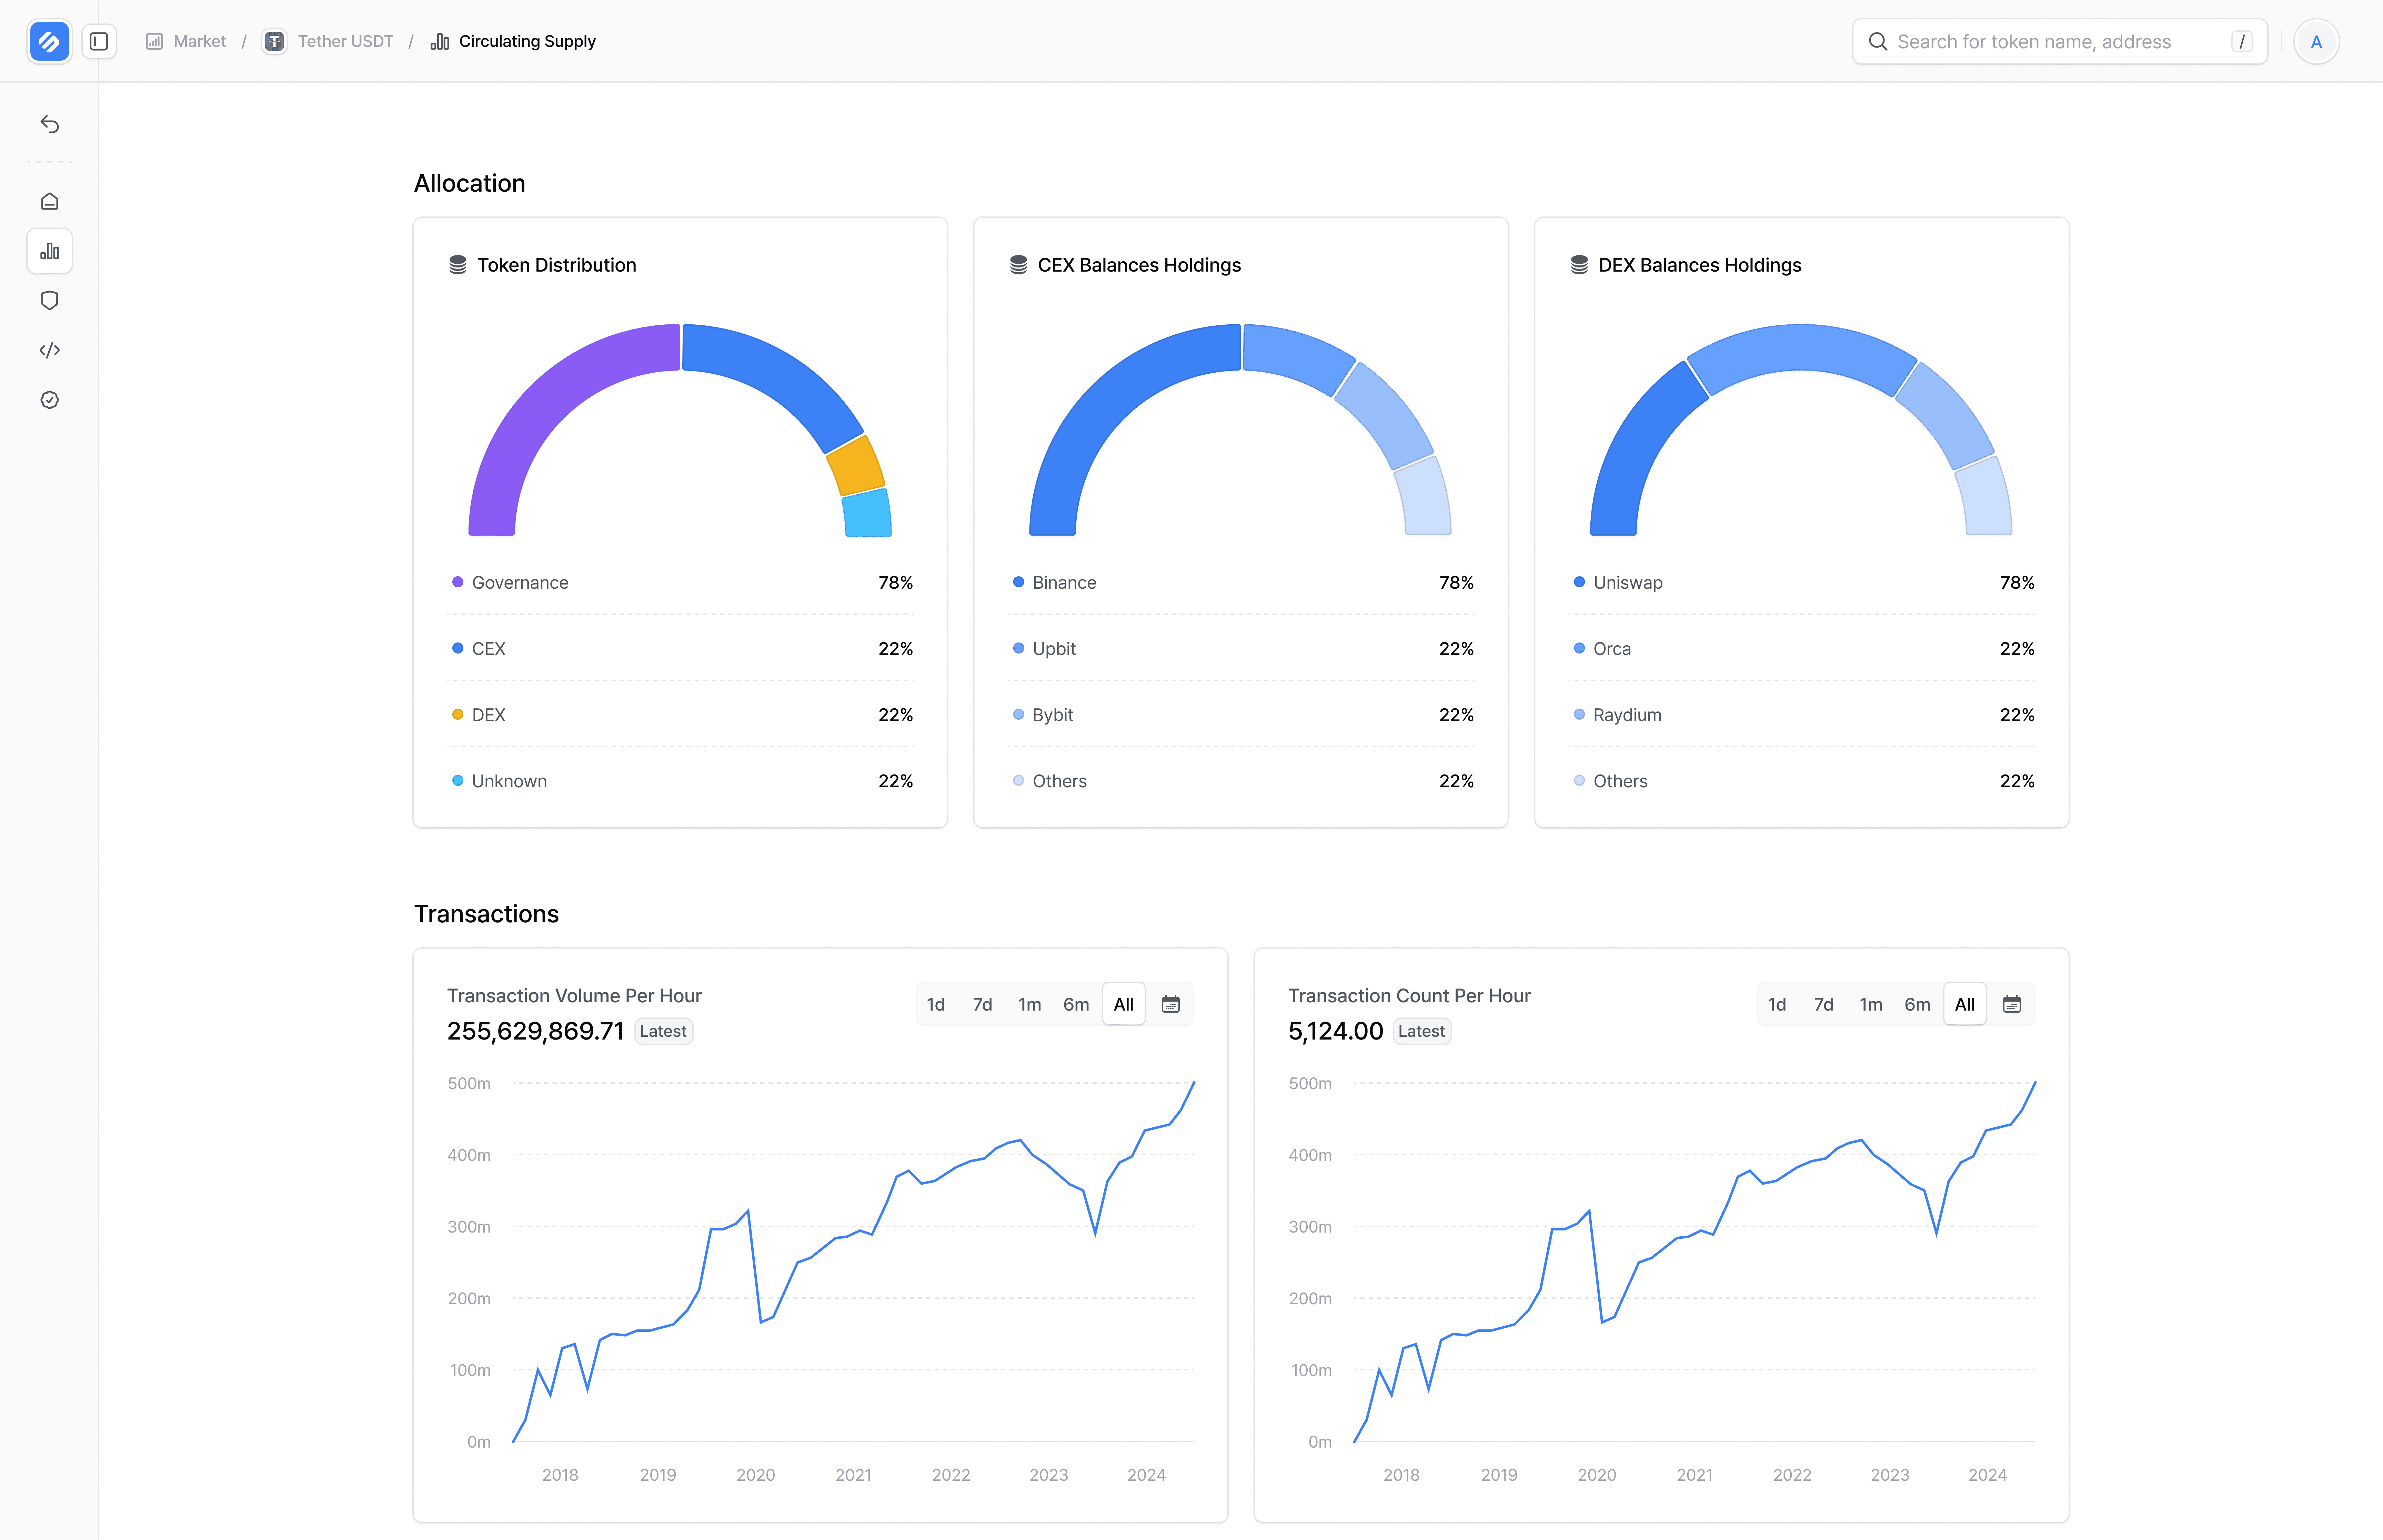The width and height of the screenshot is (2383, 1540).
Task: Open calendar picker for Transaction Volume chart
Action: pos(1170,1004)
